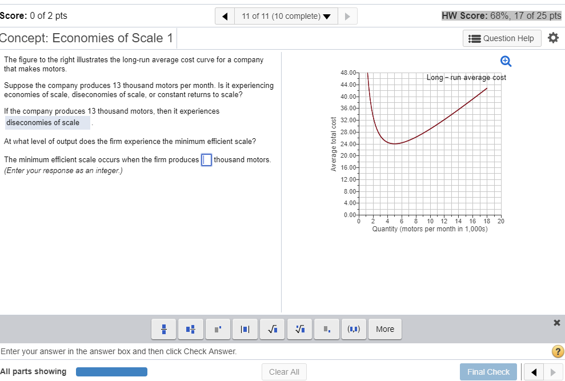Image resolution: width=565 pixels, height=381 pixels.
Task: Click the answer input box for thousand motors
Action: 206,160
